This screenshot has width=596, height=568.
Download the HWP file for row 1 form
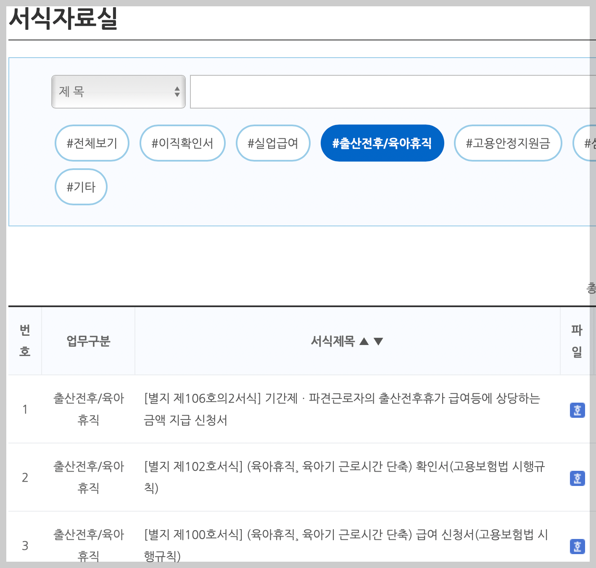[577, 410]
